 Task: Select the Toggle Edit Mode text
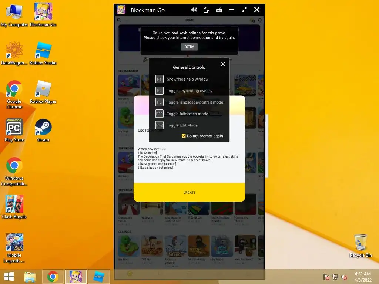[x=182, y=125]
